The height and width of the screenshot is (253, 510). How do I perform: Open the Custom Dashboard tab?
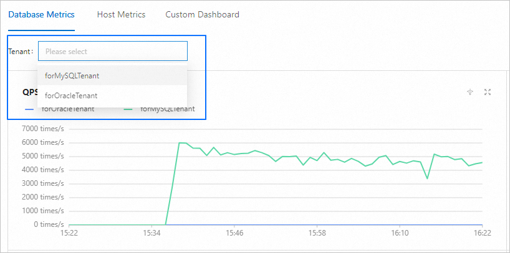202,14
